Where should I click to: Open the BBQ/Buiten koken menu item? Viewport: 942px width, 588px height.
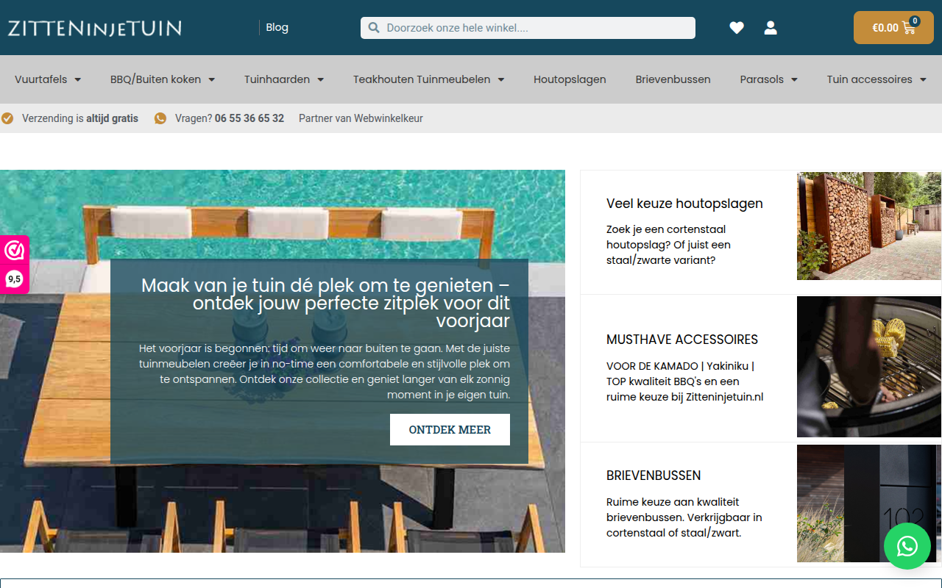[x=155, y=79]
